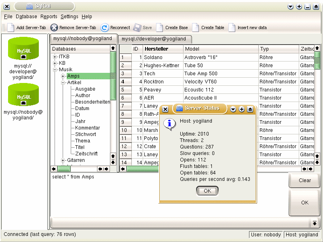Click the Insert new data icon
This screenshot has width=323, height=242.
tap(232, 28)
